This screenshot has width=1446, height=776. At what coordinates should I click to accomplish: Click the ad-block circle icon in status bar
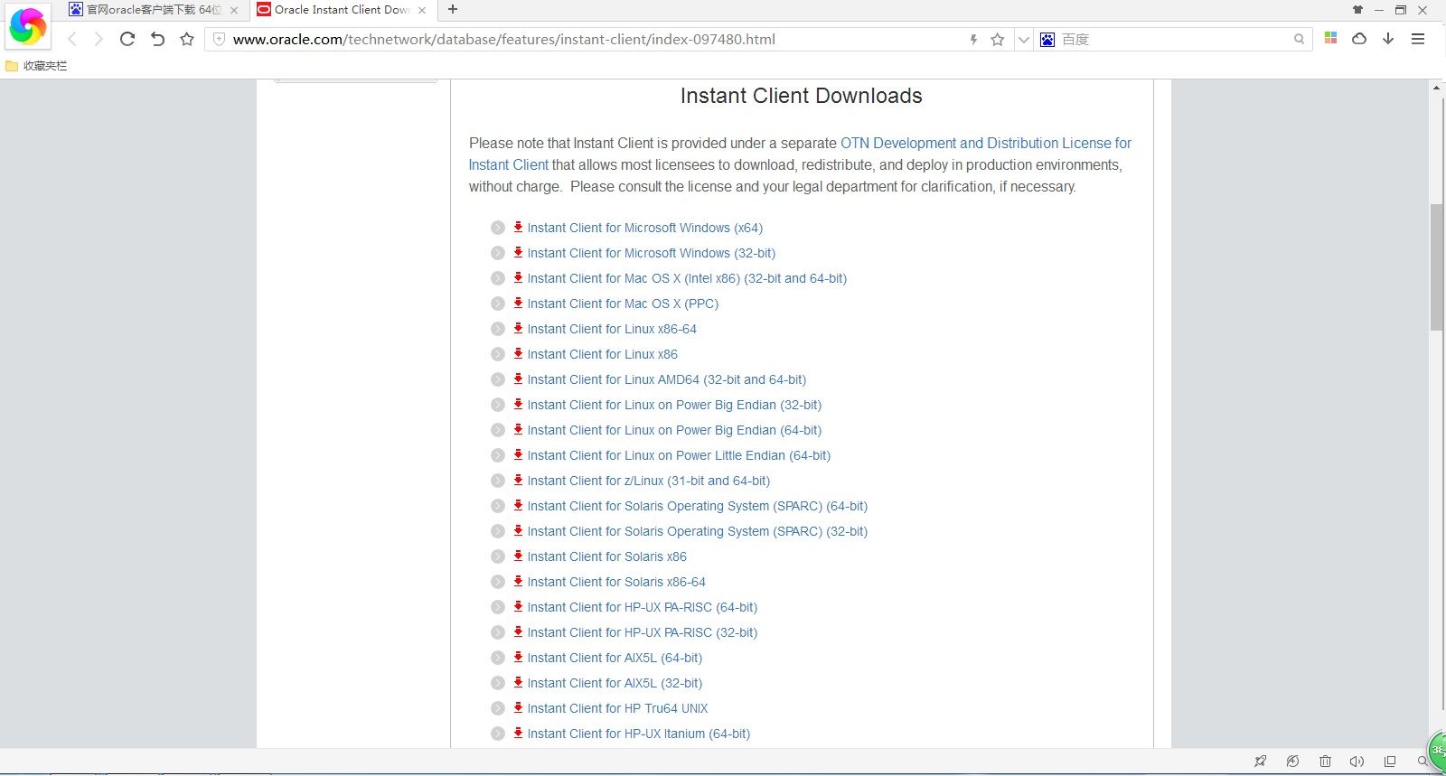[1292, 762]
